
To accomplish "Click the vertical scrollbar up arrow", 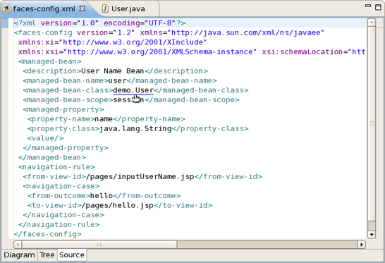I will (x=372, y=23).
